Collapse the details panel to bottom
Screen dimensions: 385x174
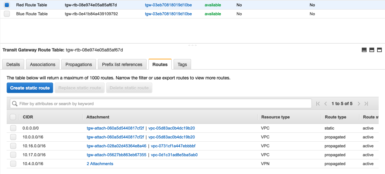[x=364, y=50]
